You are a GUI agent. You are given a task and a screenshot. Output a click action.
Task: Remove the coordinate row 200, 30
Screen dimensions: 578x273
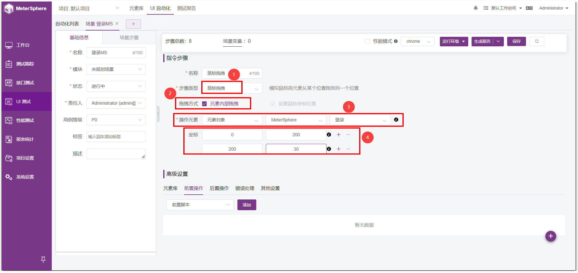point(348,149)
